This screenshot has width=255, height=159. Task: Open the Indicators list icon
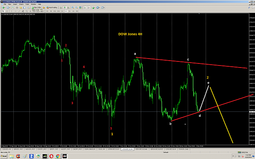point(93,7)
